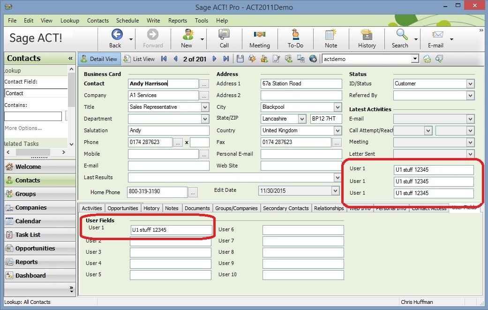Open the History toolbar icon
Viewport: 488px width, 310px height.
click(x=367, y=35)
